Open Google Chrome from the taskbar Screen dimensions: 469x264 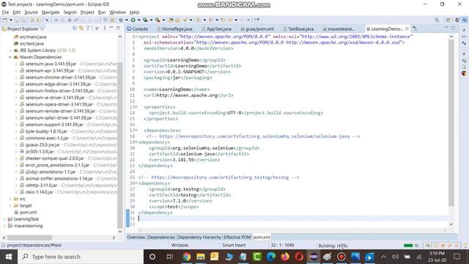pyautogui.click(x=187, y=257)
